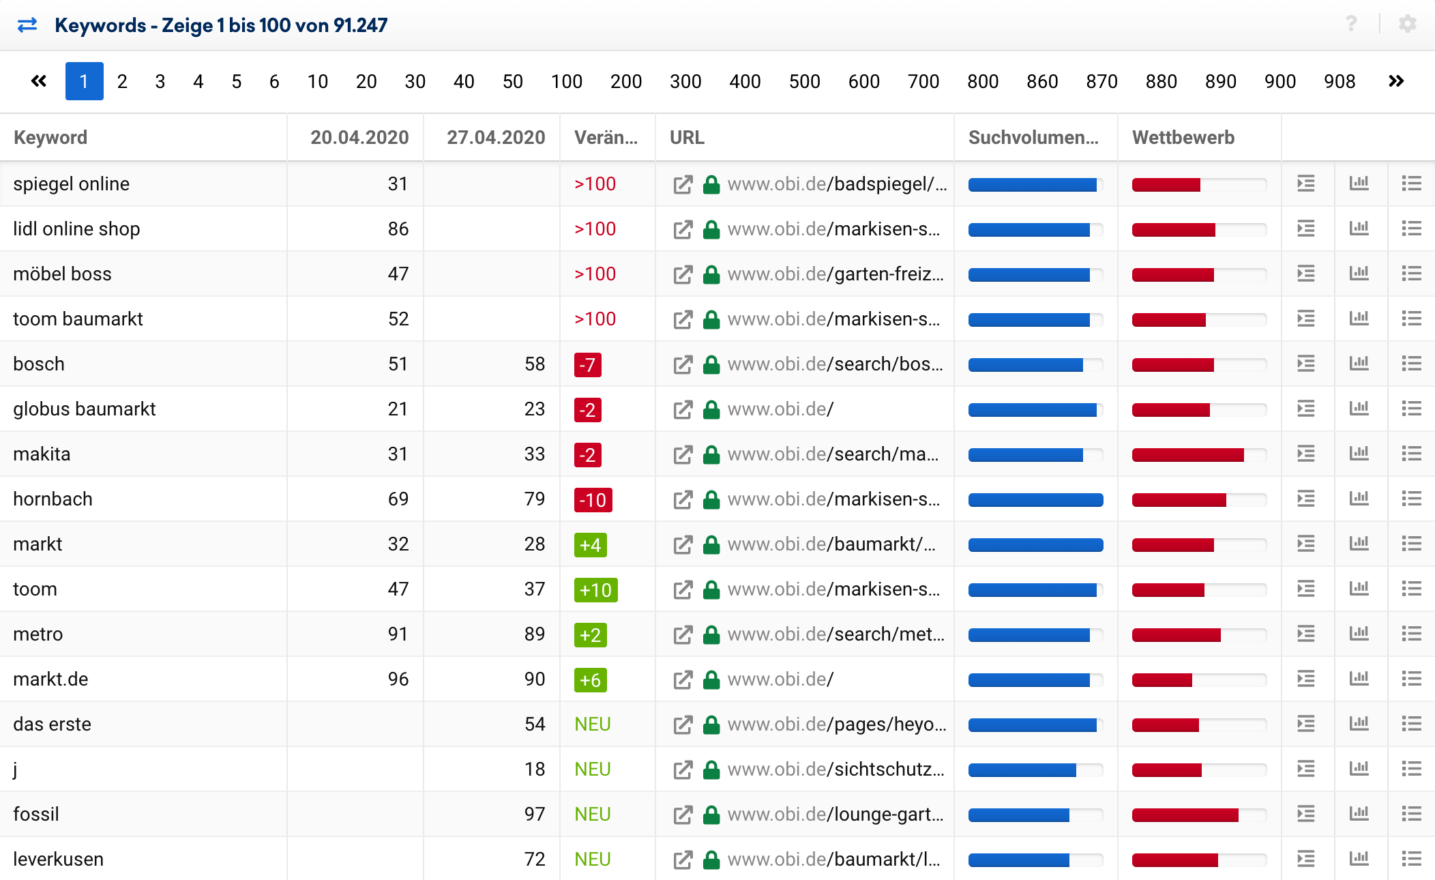Sort by the Wettbewerb column header
The width and height of the screenshot is (1435, 880).
click(x=1183, y=137)
